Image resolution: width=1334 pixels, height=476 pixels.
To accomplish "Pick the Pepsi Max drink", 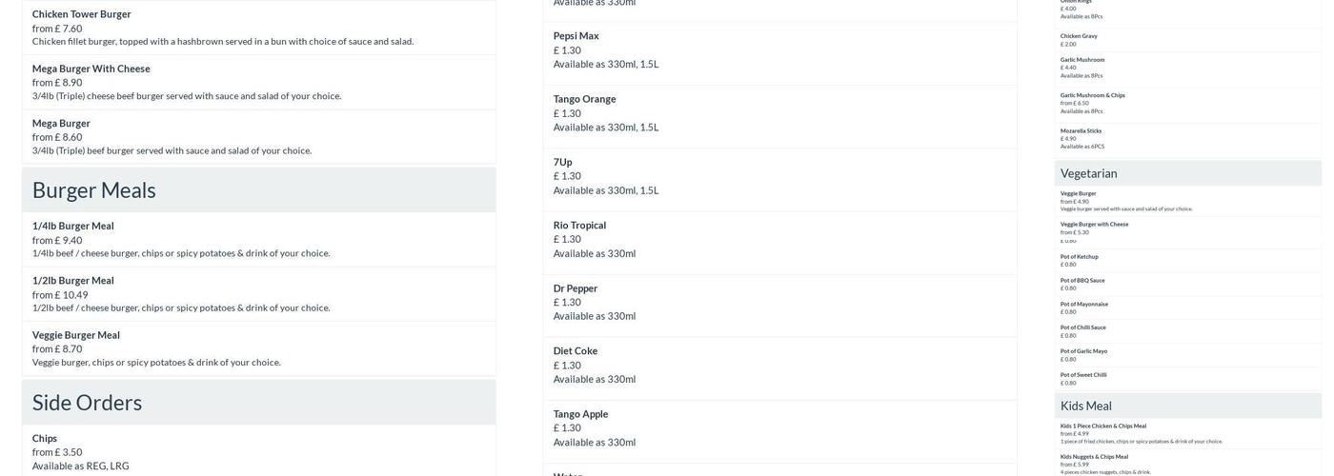I will point(576,36).
